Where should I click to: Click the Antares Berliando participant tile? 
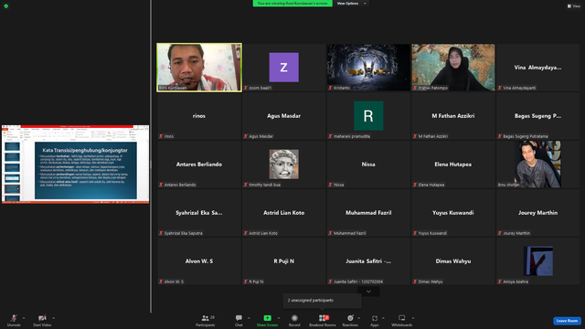(199, 164)
